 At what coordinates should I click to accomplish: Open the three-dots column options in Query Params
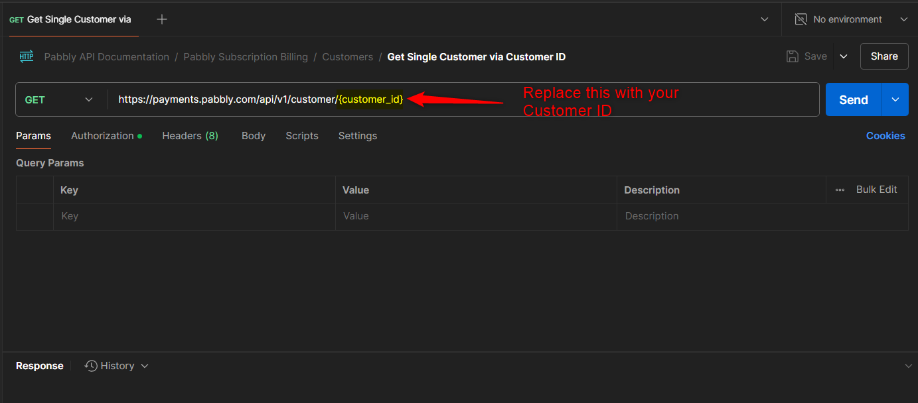click(840, 190)
